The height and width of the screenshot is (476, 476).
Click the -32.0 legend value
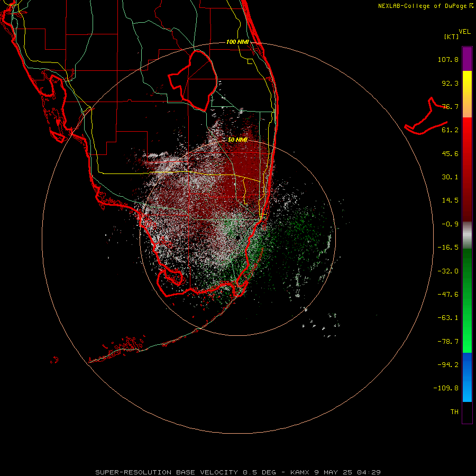tap(448, 271)
